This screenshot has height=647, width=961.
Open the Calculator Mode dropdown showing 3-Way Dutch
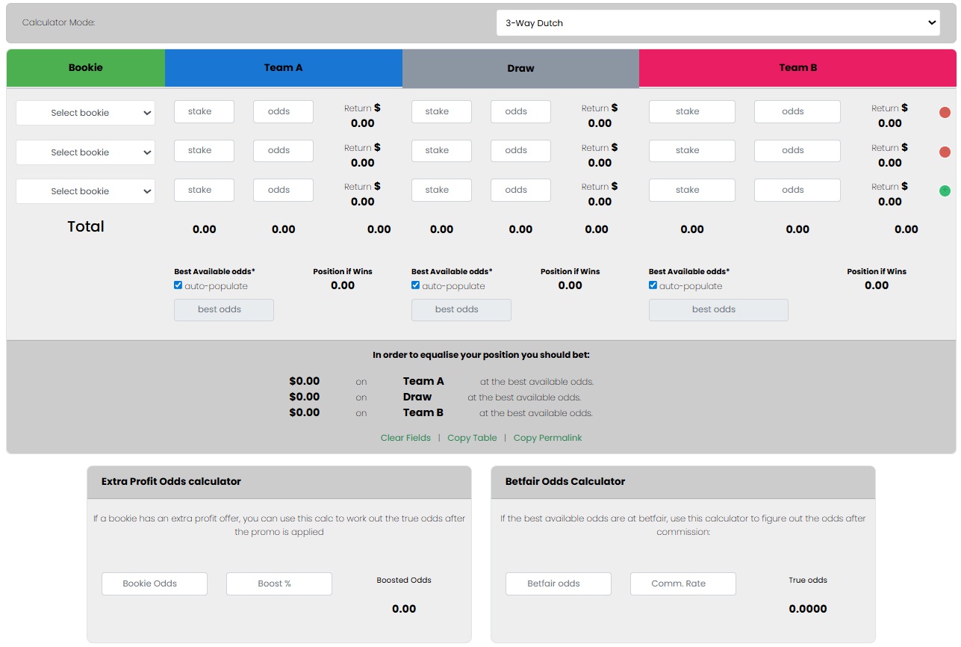pyautogui.click(x=718, y=22)
